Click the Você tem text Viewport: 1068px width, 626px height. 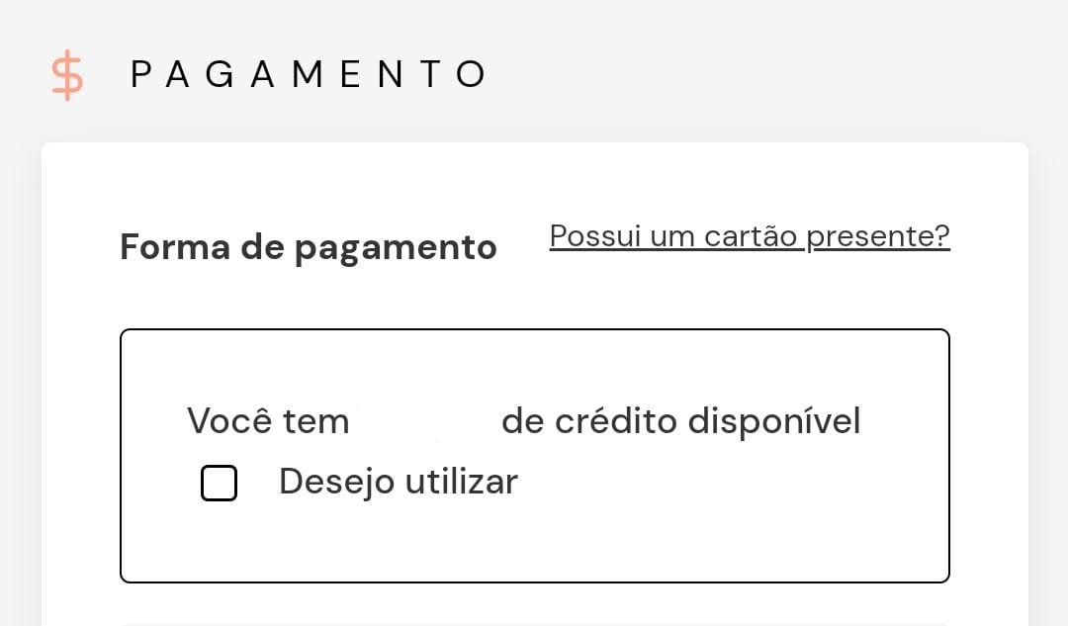(x=268, y=421)
